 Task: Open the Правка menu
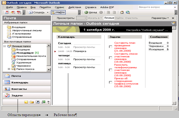[x=22, y=7]
